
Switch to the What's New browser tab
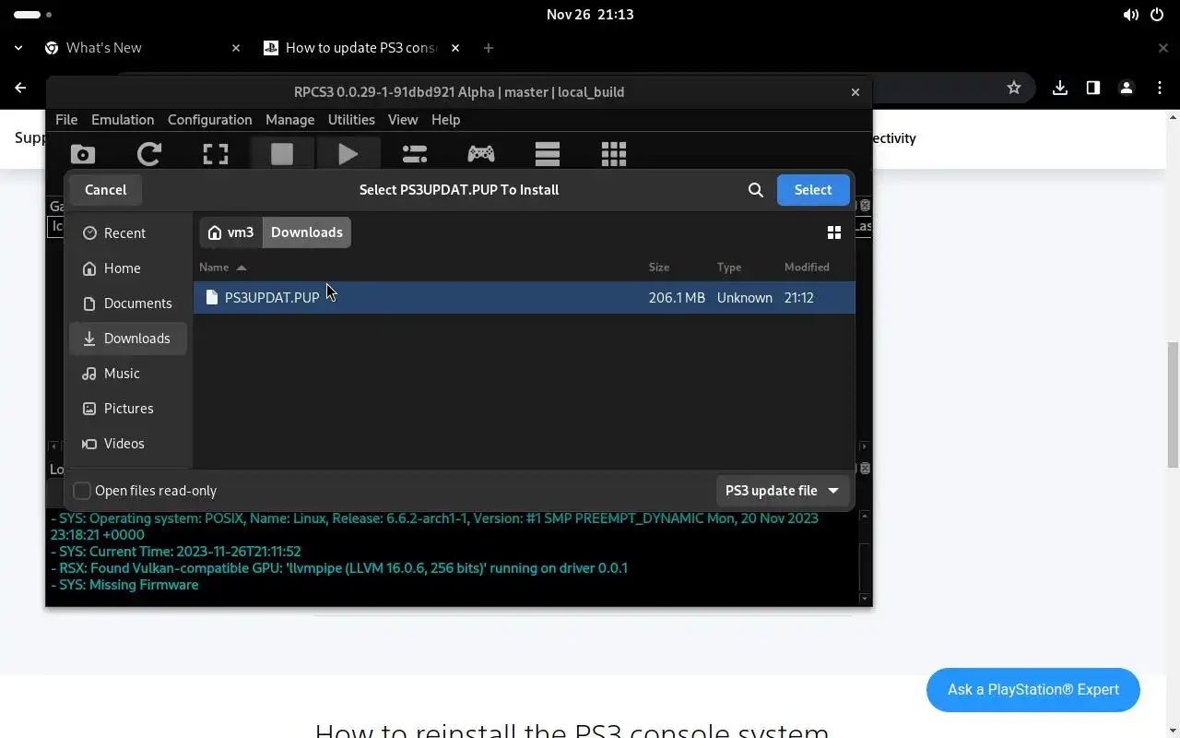coord(143,48)
